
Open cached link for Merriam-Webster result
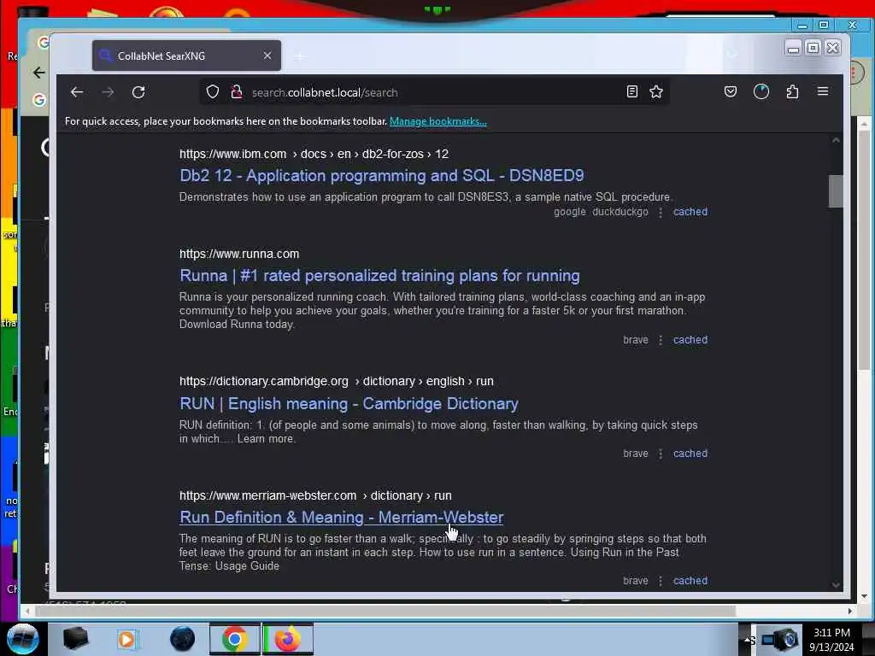pyautogui.click(x=690, y=581)
